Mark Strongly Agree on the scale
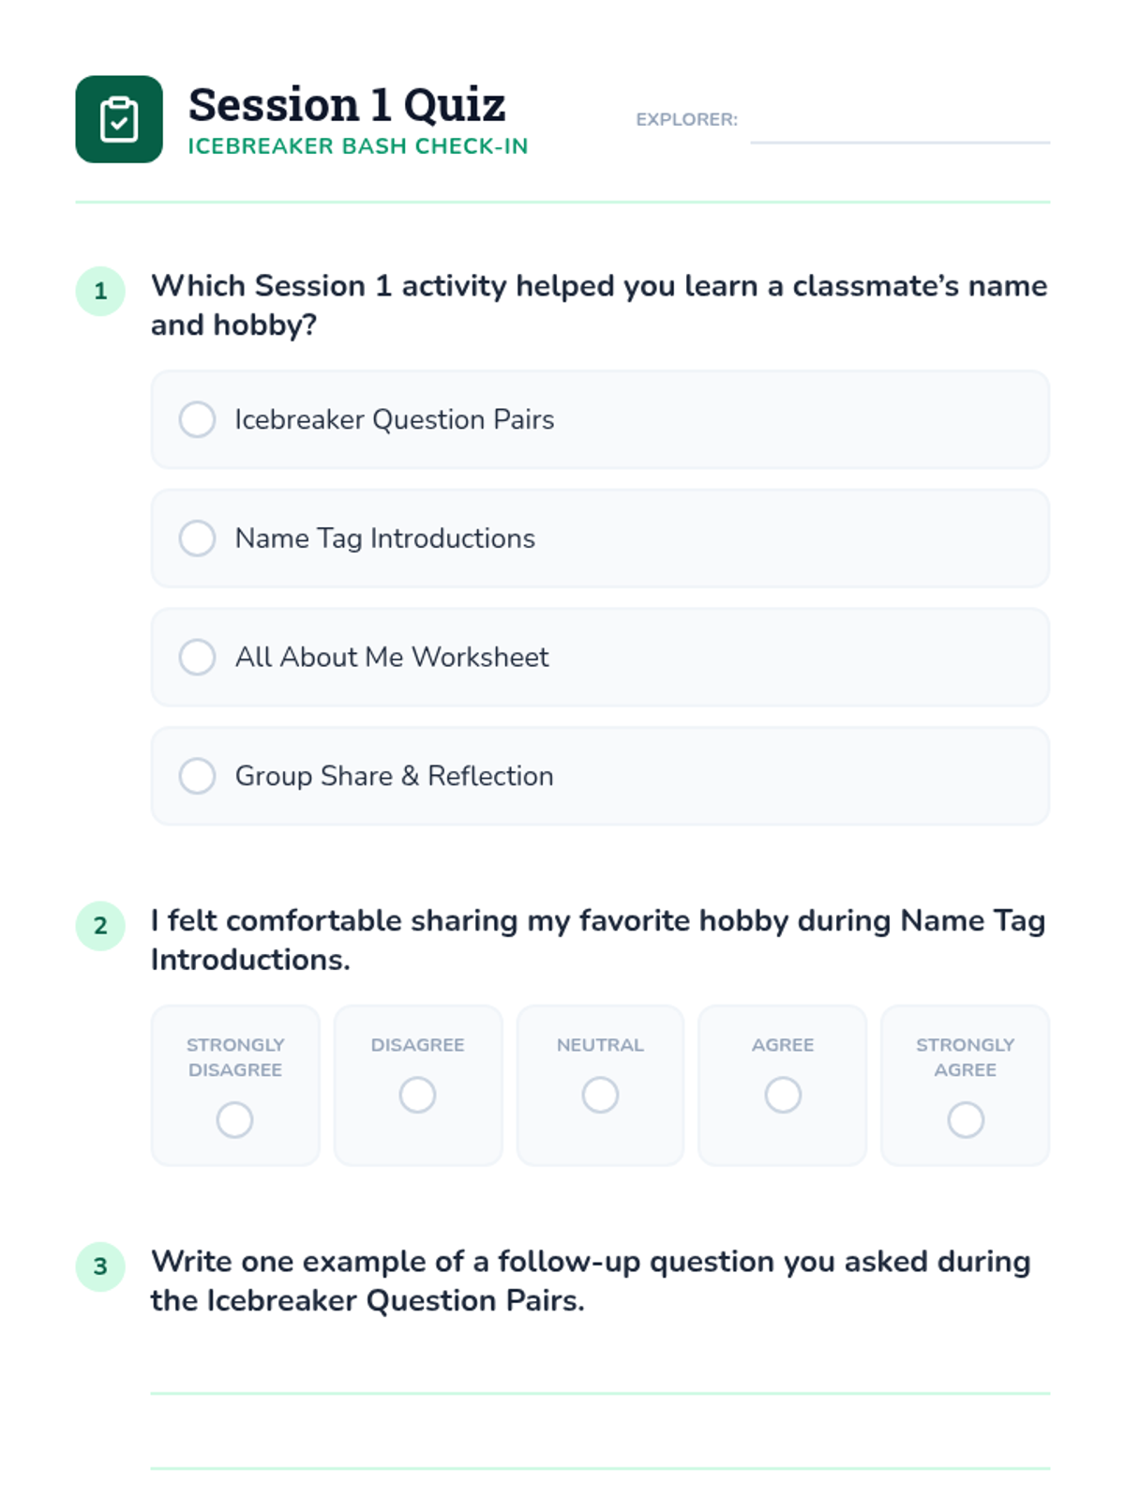This screenshot has width=1125, height=1501. pyautogui.click(x=966, y=1119)
